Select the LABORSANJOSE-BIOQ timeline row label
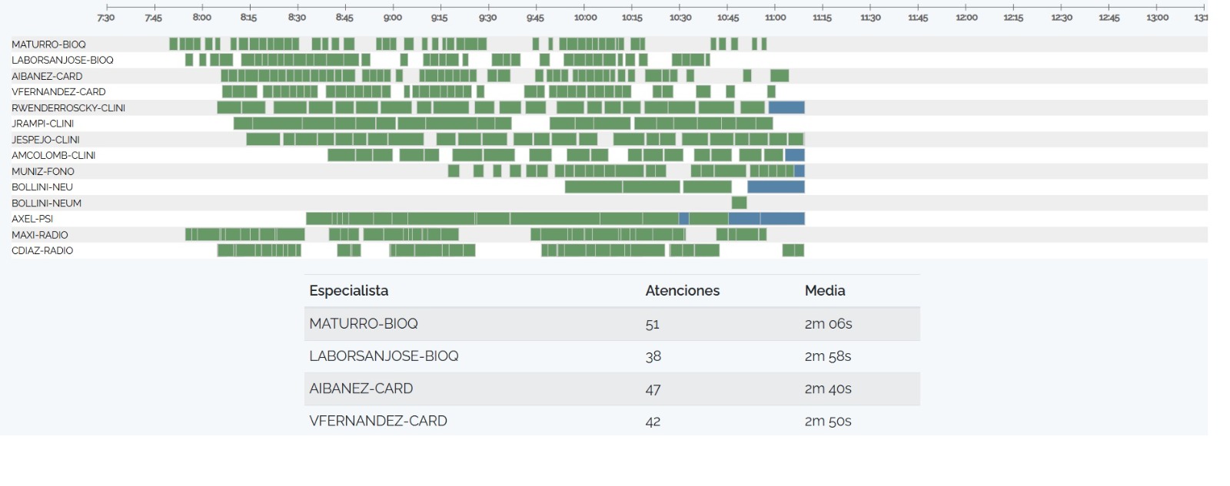This screenshot has width=1230, height=486. click(x=62, y=60)
